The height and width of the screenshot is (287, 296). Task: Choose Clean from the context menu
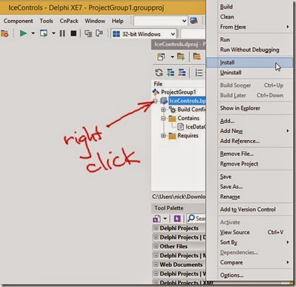[250, 17]
